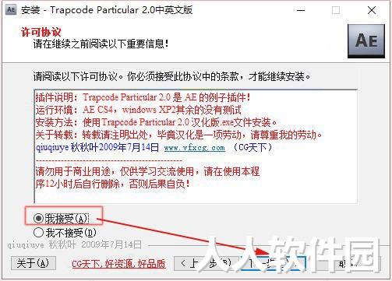
Task: Click the 下一步(N) next button
Action: [x=273, y=263]
